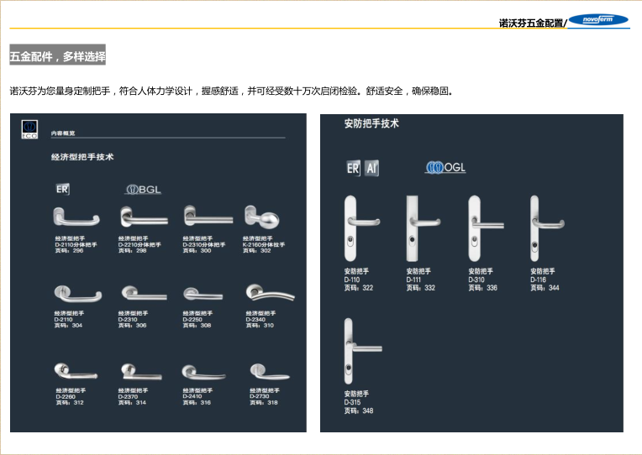The height and width of the screenshot is (455, 642).
Task: Click the 页码: 302 text
Action: (257, 250)
